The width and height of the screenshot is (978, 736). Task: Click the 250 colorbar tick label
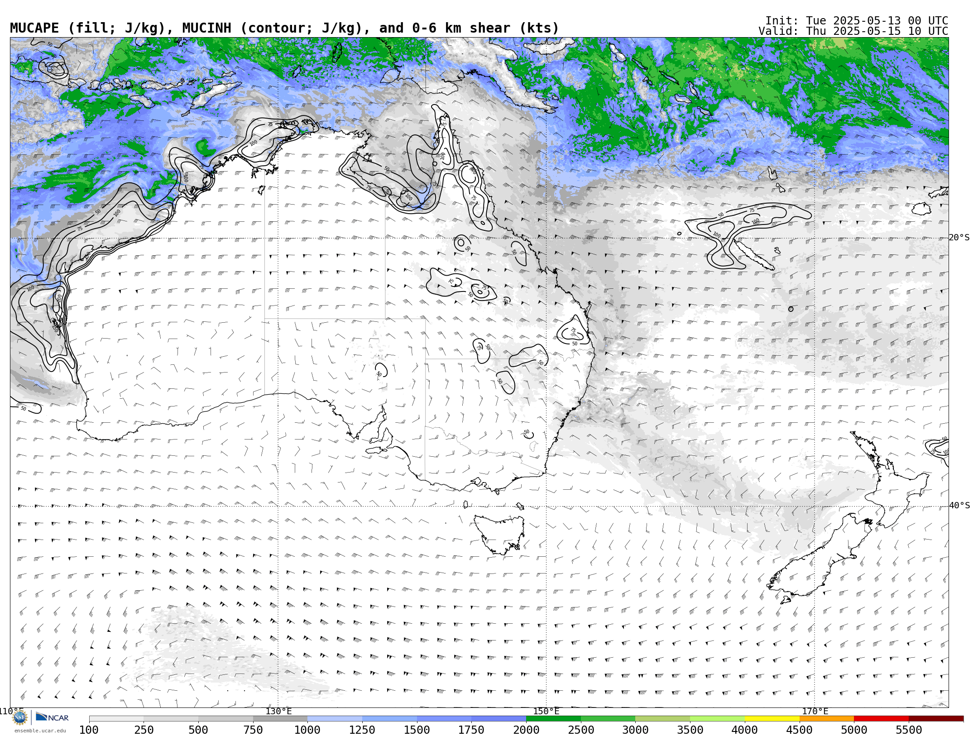point(144,730)
